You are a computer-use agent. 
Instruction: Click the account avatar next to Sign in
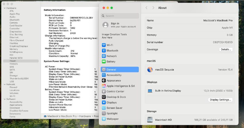(x=106, y=25)
